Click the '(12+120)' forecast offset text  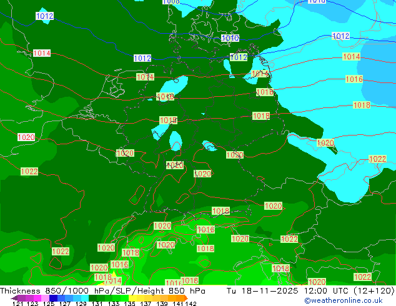(375, 291)
